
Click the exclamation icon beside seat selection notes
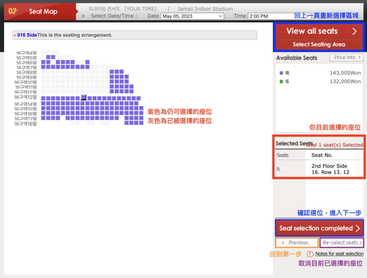[x=310, y=254]
